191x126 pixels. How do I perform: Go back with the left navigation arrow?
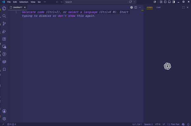pyautogui.click(x=57, y=2)
